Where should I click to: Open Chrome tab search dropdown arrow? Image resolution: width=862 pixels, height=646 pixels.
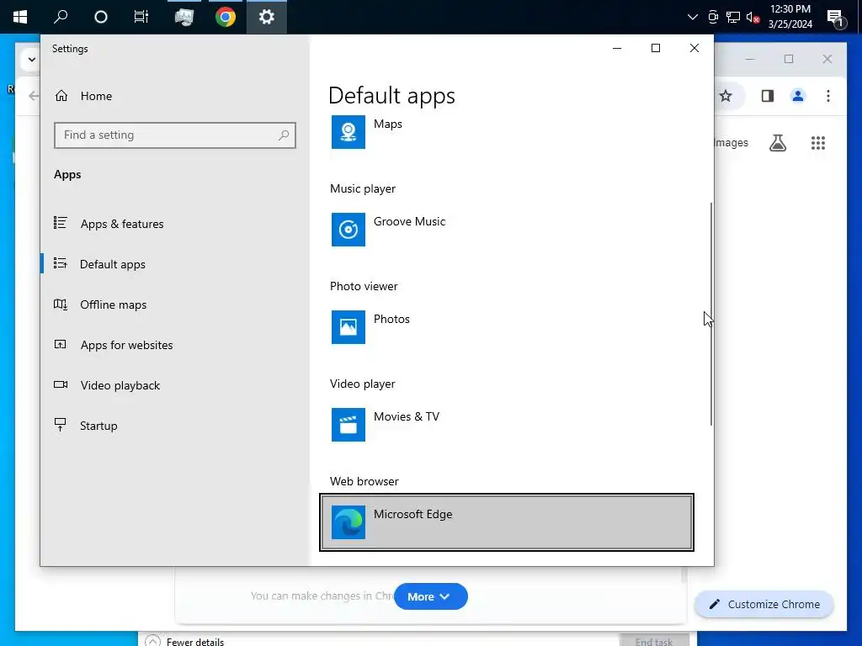click(x=31, y=60)
